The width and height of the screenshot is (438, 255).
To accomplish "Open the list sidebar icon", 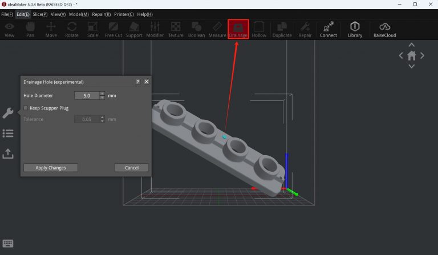I will click(x=8, y=133).
